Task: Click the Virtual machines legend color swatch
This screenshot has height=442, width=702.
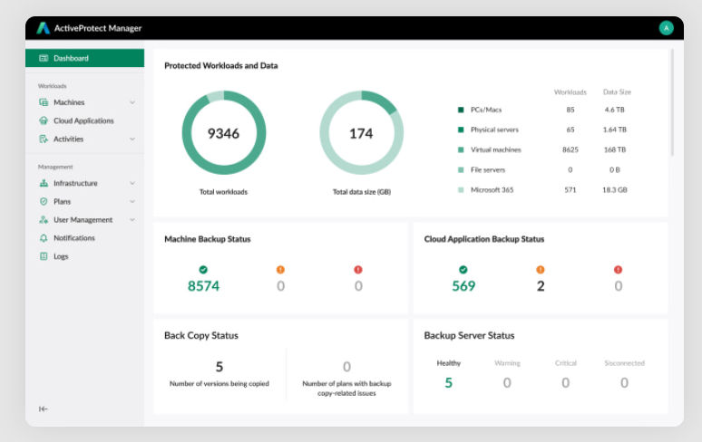Action: coord(461,149)
